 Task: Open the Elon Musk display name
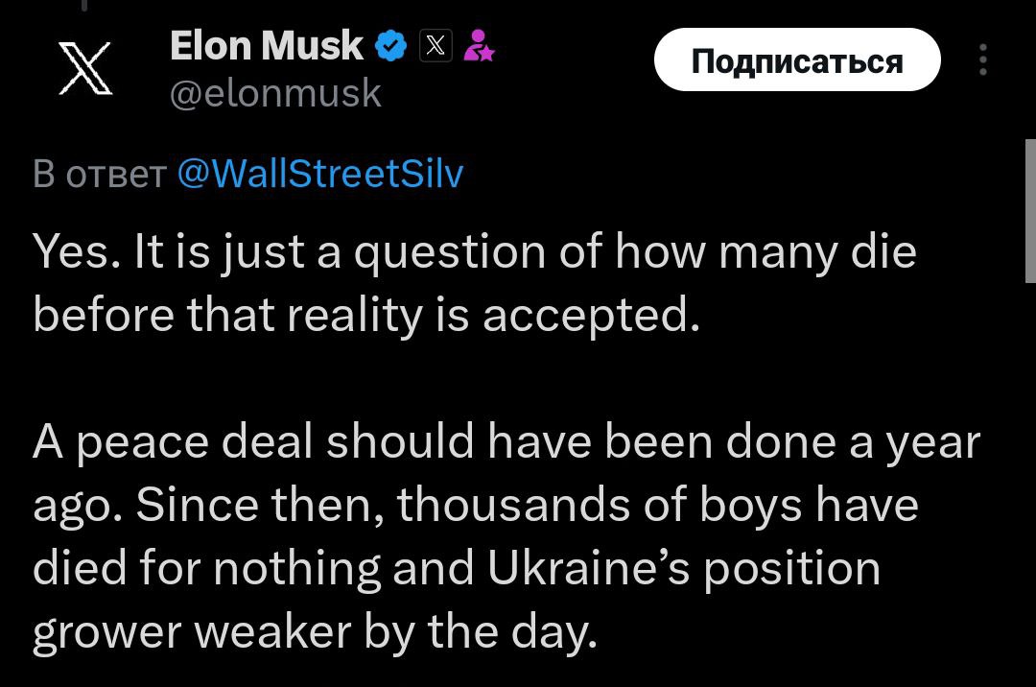coord(266,46)
